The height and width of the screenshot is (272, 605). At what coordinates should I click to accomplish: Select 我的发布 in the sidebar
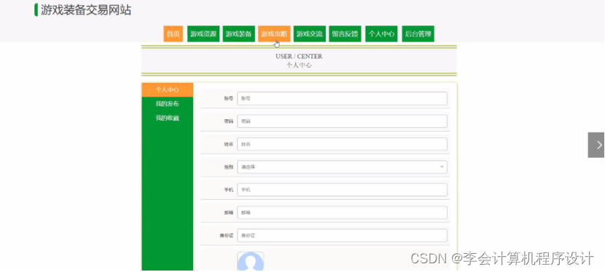click(x=168, y=104)
